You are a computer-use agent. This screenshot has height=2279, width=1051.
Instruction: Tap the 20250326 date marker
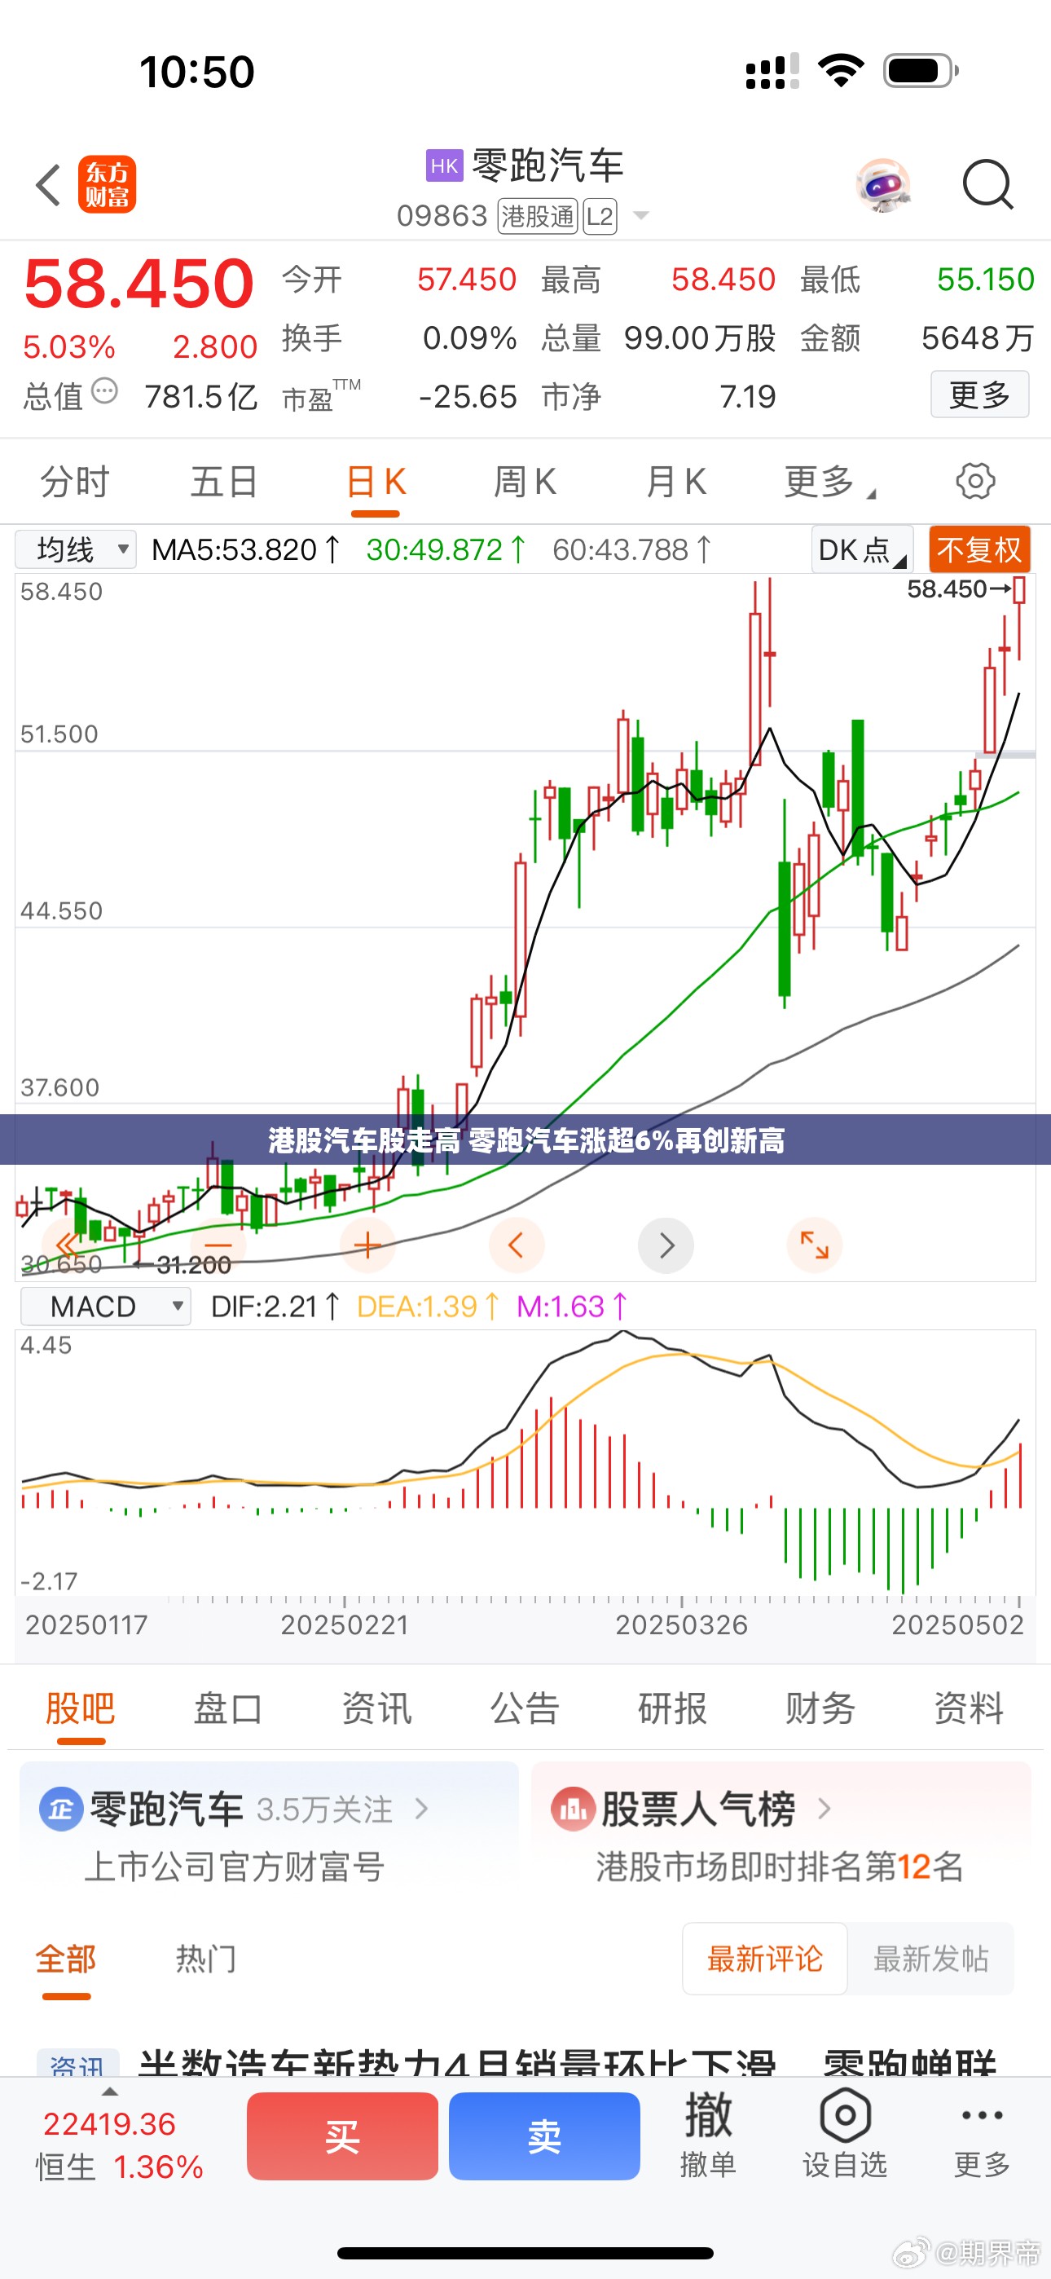pyautogui.click(x=681, y=1625)
